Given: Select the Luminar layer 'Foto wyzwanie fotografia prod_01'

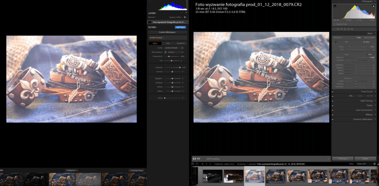Looking at the screenshot, I should point(168,22).
